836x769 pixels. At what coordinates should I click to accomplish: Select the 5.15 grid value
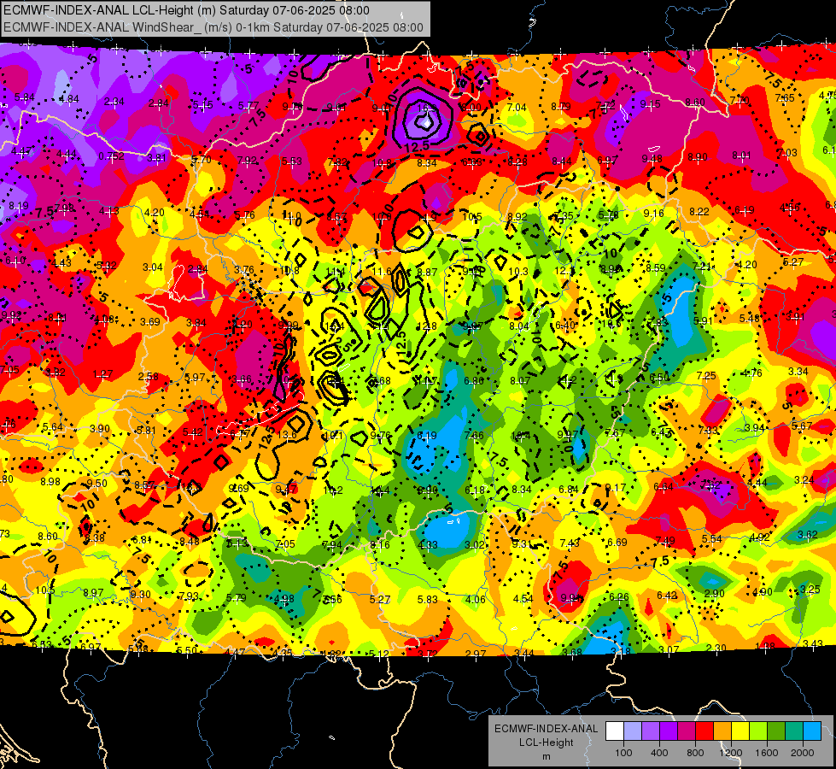[x=202, y=105]
